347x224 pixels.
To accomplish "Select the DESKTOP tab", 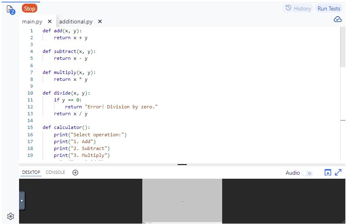I will [31, 172].
